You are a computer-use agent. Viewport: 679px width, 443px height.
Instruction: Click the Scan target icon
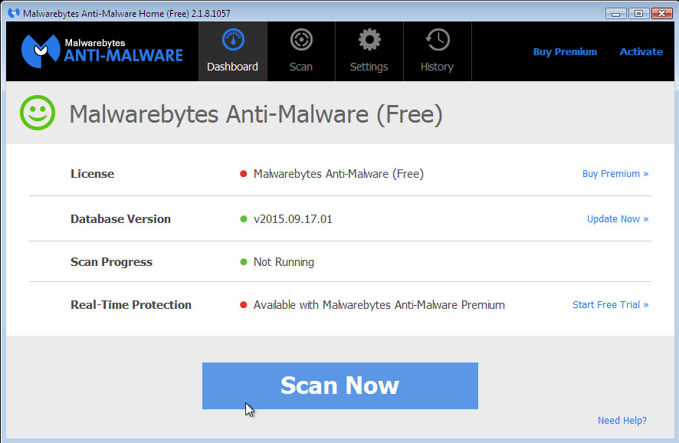[301, 40]
